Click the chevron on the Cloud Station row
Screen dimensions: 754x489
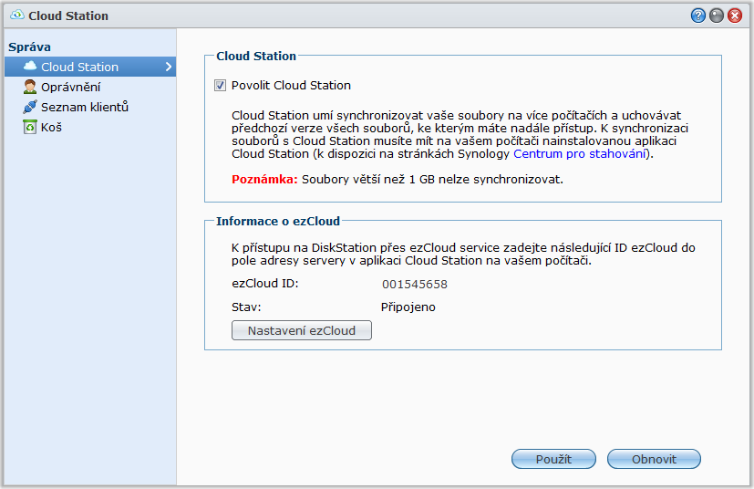click(x=169, y=67)
